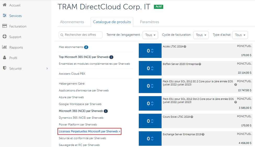Open the Azure par Sherweb category
The image size is (255, 147).
[x=71, y=97]
